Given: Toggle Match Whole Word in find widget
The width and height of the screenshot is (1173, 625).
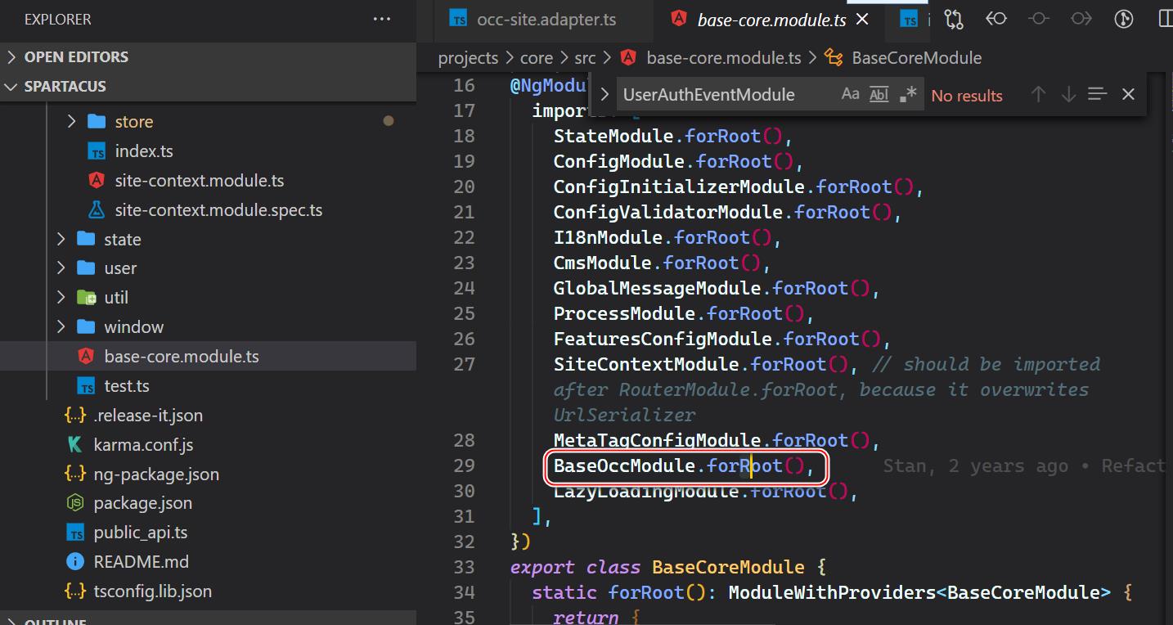Looking at the screenshot, I should pos(879,95).
